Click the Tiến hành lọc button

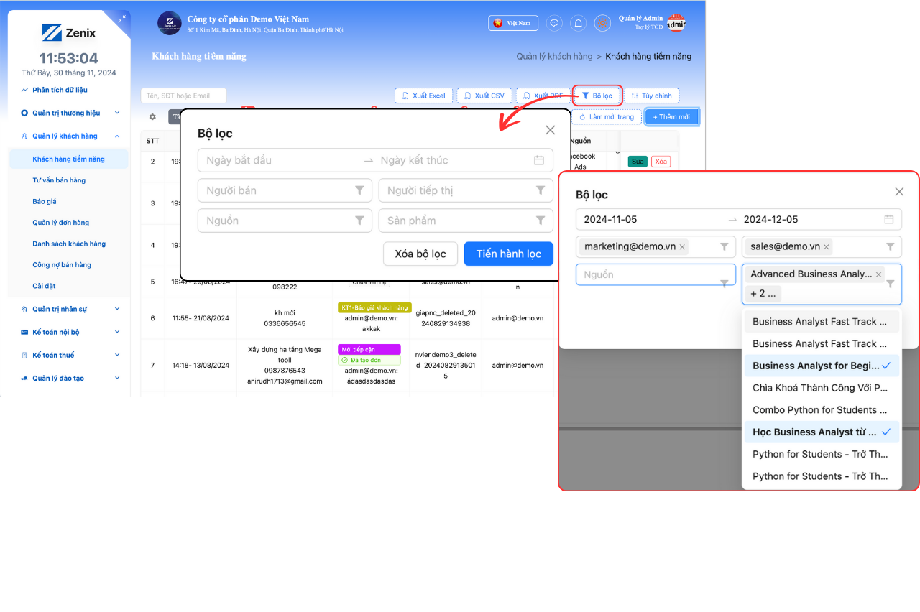(x=508, y=254)
